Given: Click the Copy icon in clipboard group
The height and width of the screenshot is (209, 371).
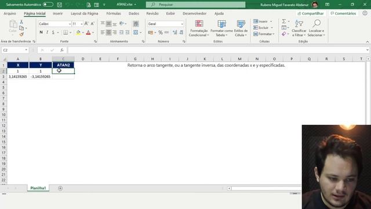Looking at the screenshot, I should point(21,28).
